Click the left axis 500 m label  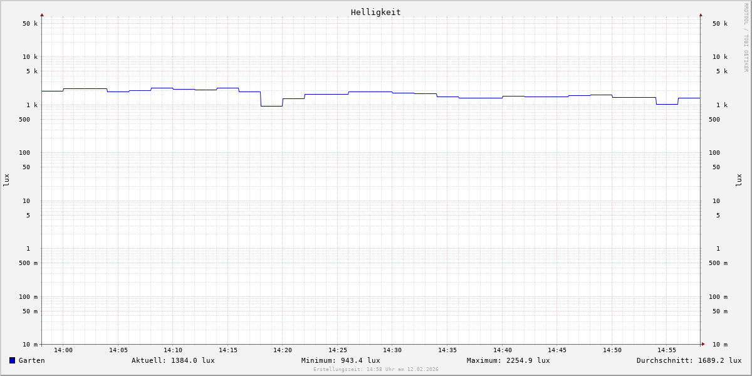(28, 263)
